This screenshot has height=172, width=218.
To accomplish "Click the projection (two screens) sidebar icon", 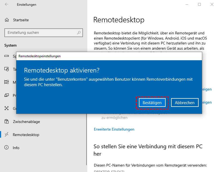I will (x=7, y=95).
